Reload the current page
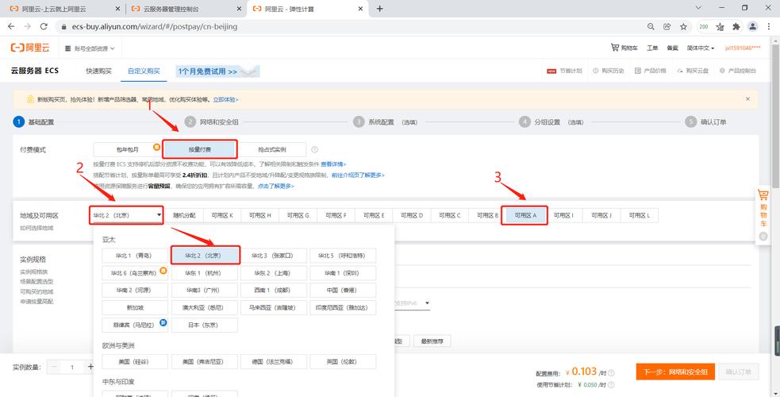Image resolution: width=780 pixels, height=397 pixels. click(x=44, y=26)
